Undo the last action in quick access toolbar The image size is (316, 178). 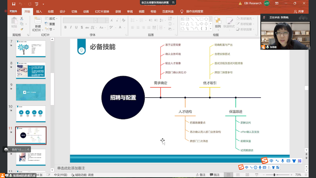click(x=20, y=4)
